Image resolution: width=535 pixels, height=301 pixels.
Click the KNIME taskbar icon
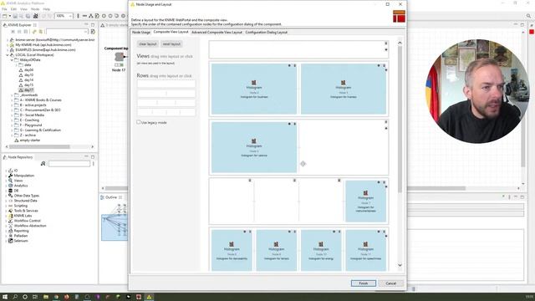click(149, 297)
